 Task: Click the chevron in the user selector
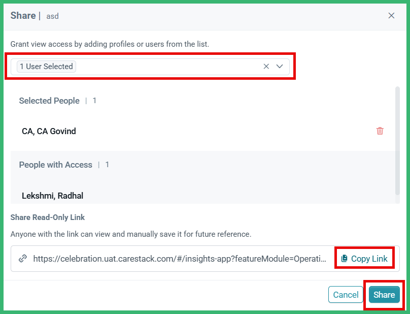pyautogui.click(x=280, y=66)
